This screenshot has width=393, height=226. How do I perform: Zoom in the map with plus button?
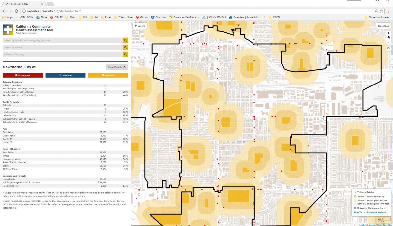coord(388,33)
